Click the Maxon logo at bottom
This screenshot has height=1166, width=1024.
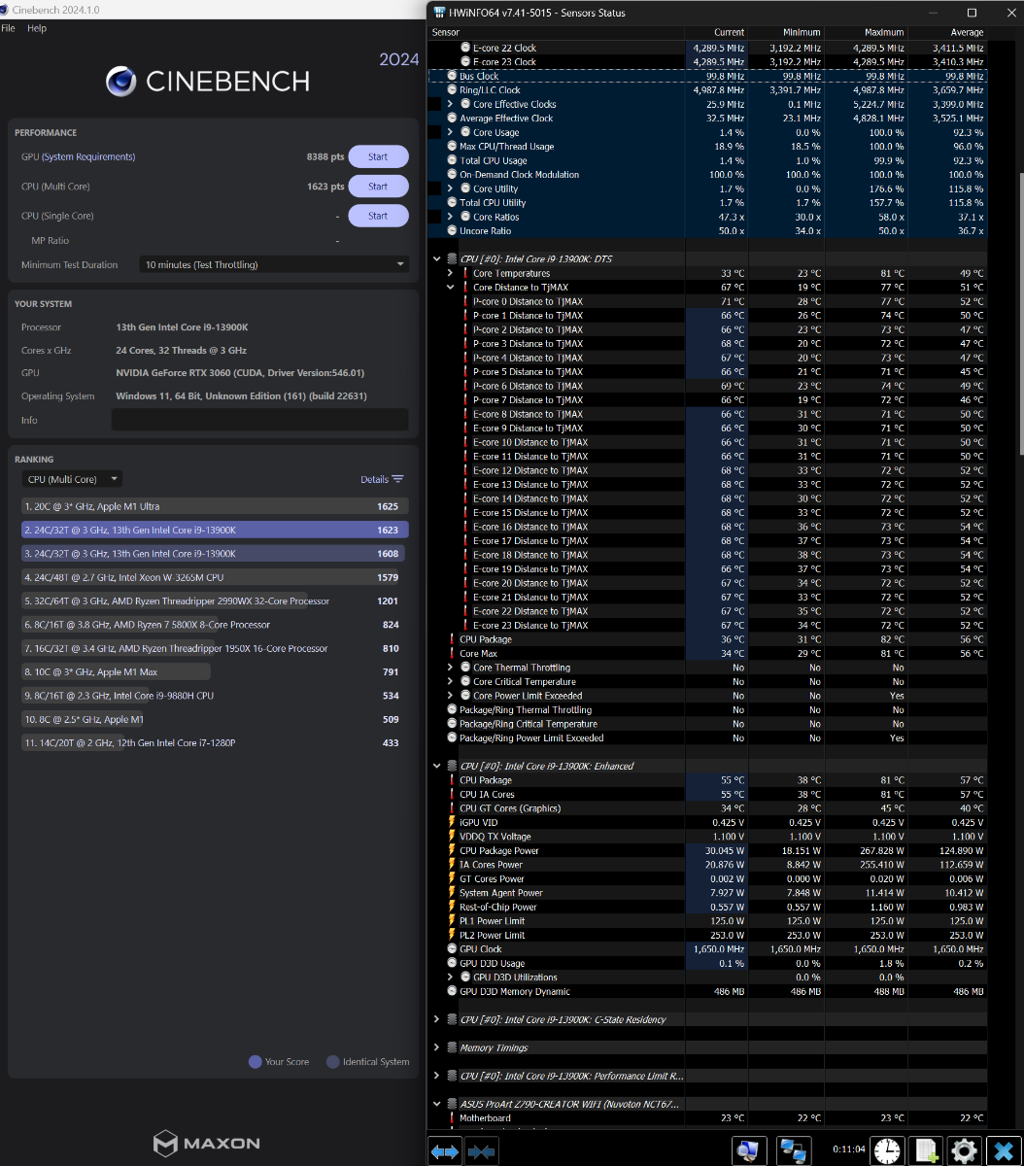point(207,1143)
